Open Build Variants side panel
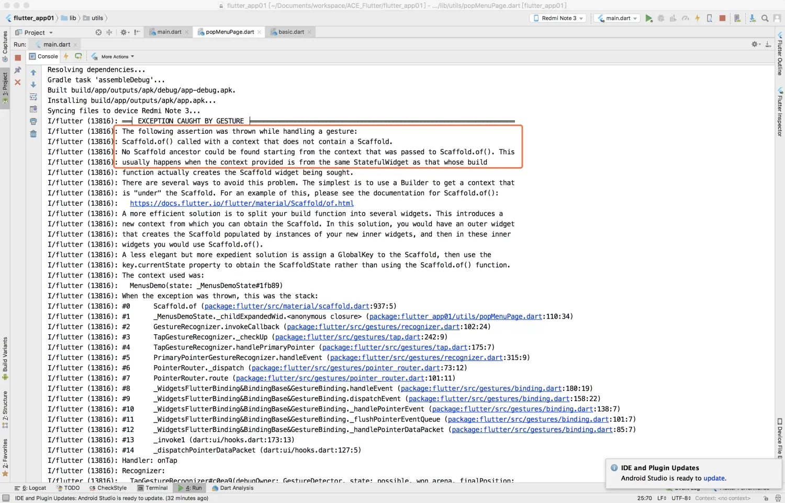 coord(5,358)
